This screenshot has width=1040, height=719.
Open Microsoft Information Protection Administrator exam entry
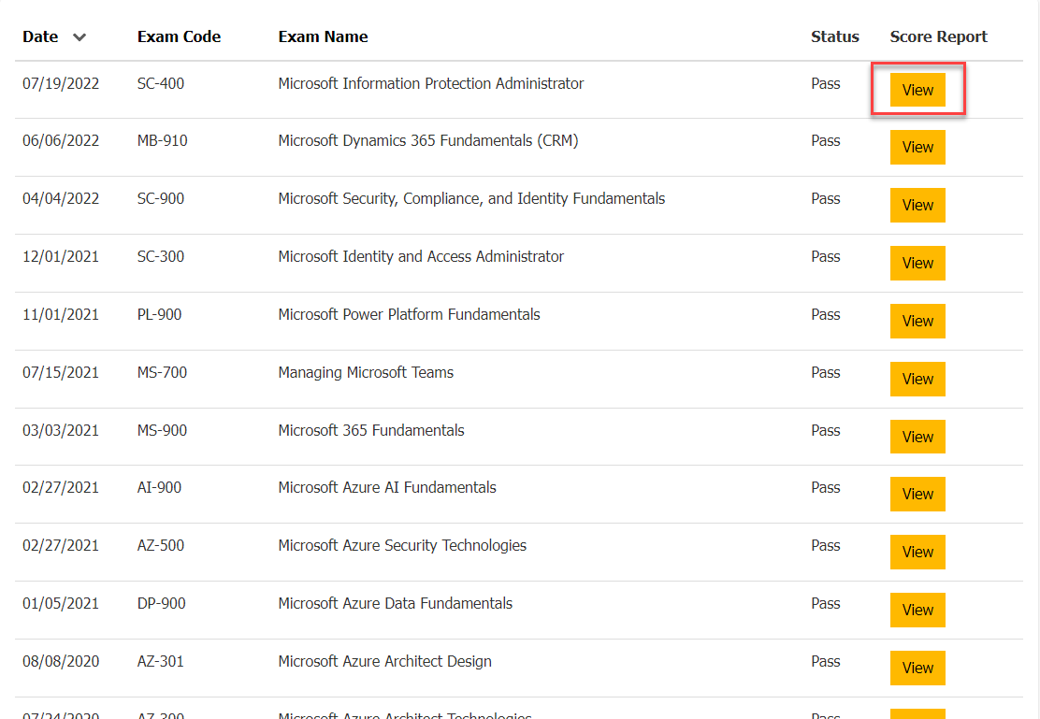point(430,83)
